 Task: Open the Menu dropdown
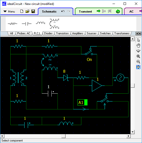click(9, 11)
